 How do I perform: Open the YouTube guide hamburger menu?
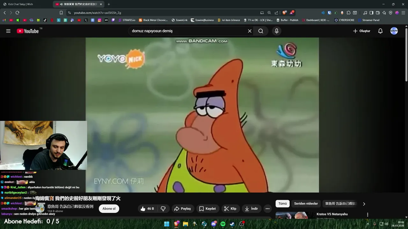point(8,31)
